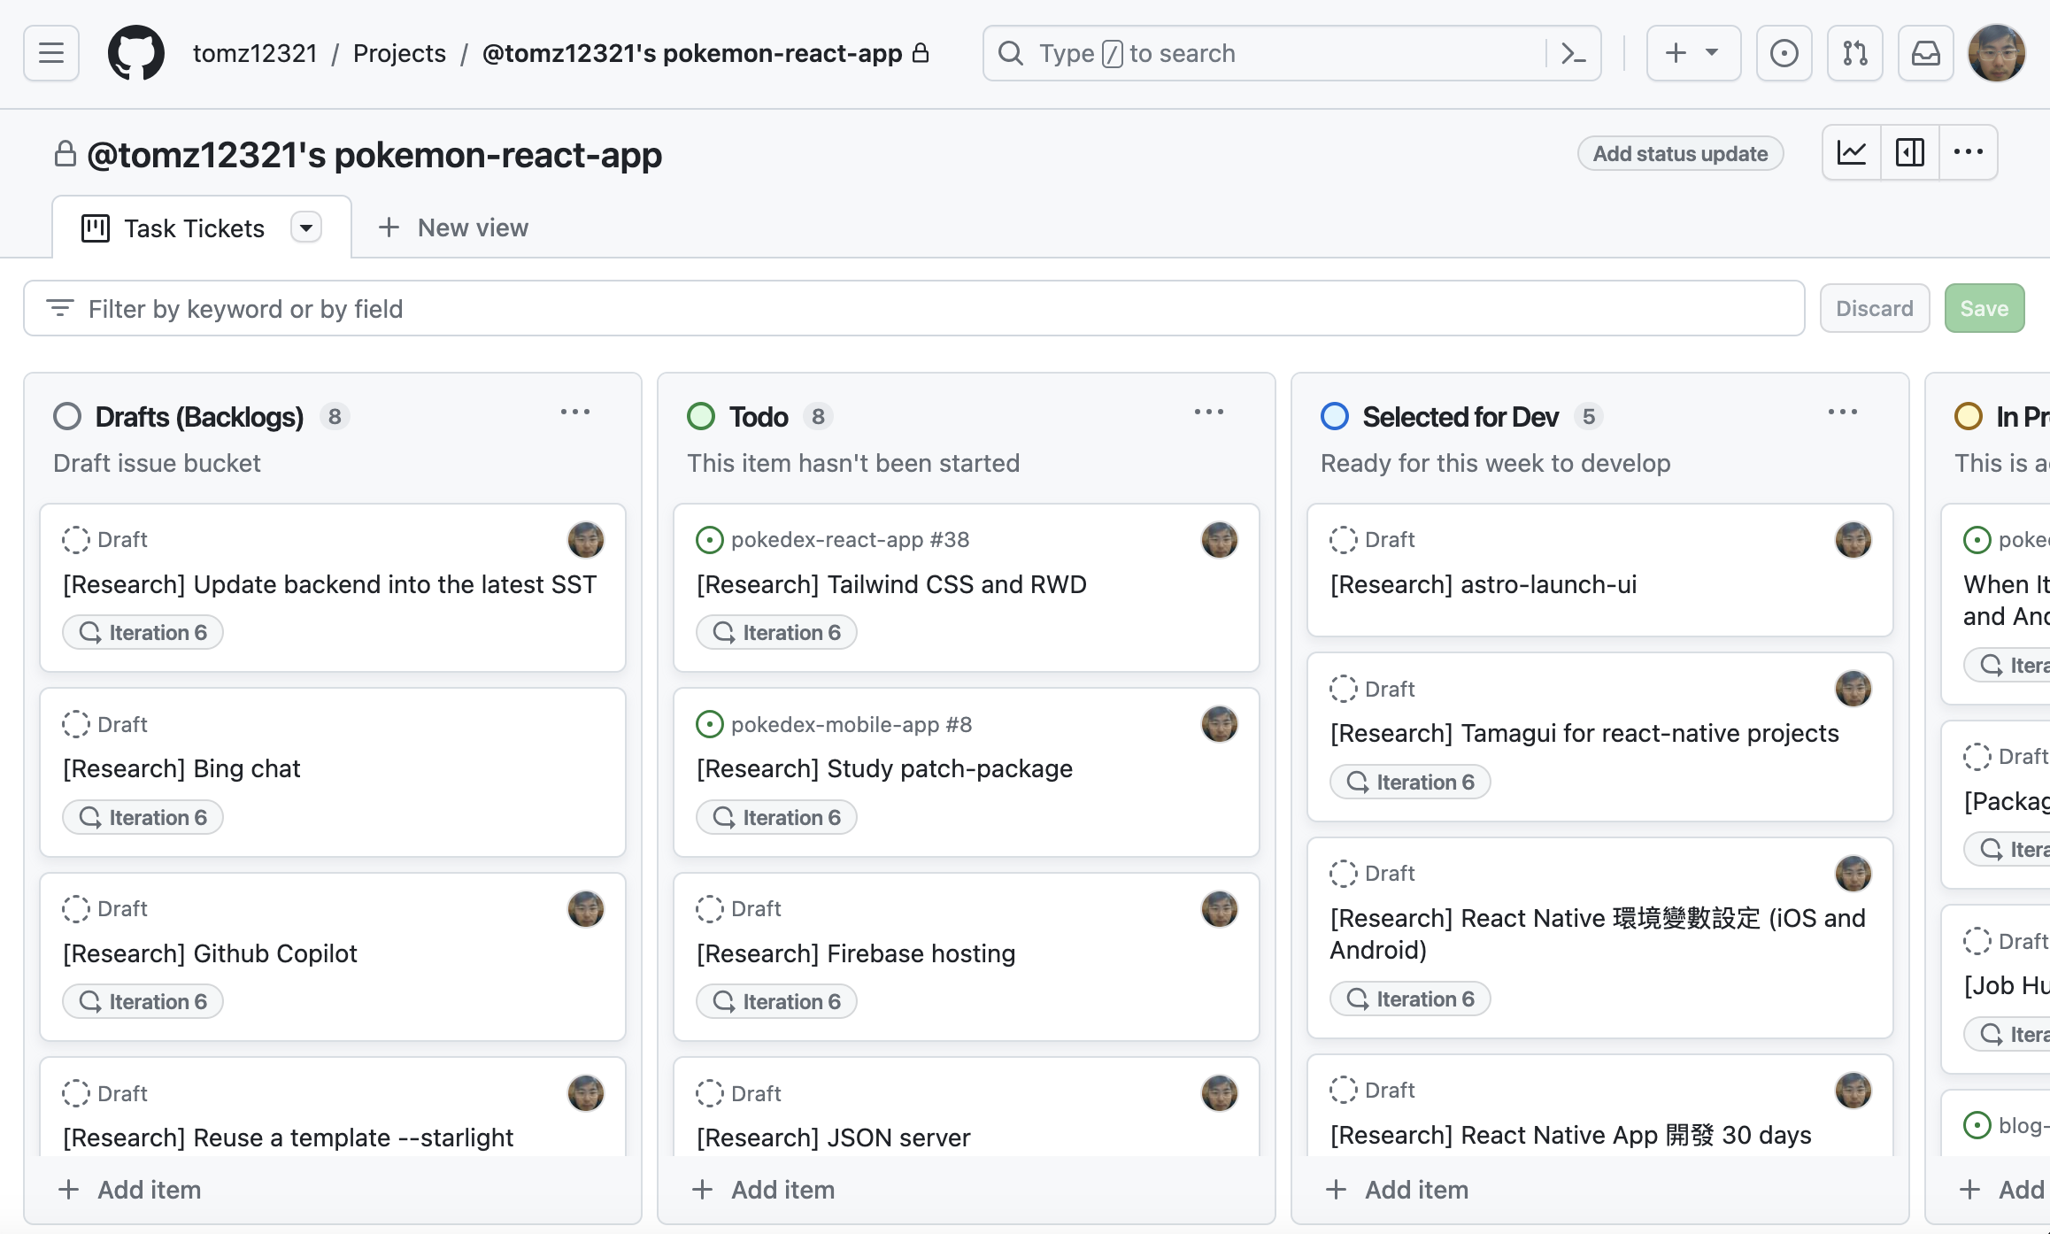Open the project more options menu
The height and width of the screenshot is (1234, 2050).
(1969, 153)
